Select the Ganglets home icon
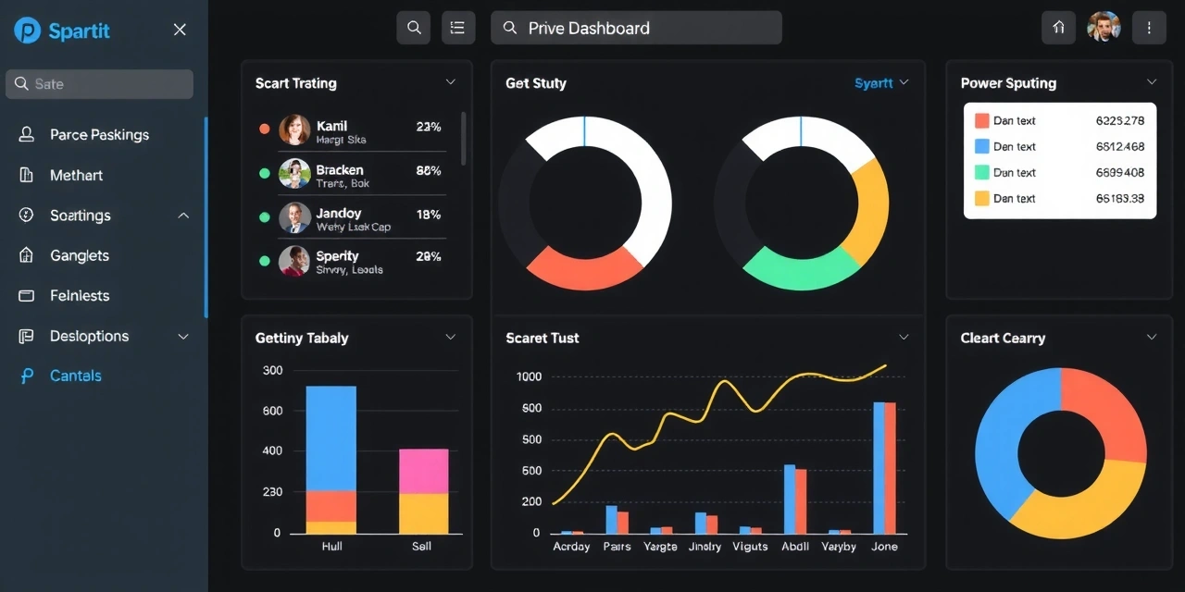Viewport: 1185px width, 592px height. (25, 255)
